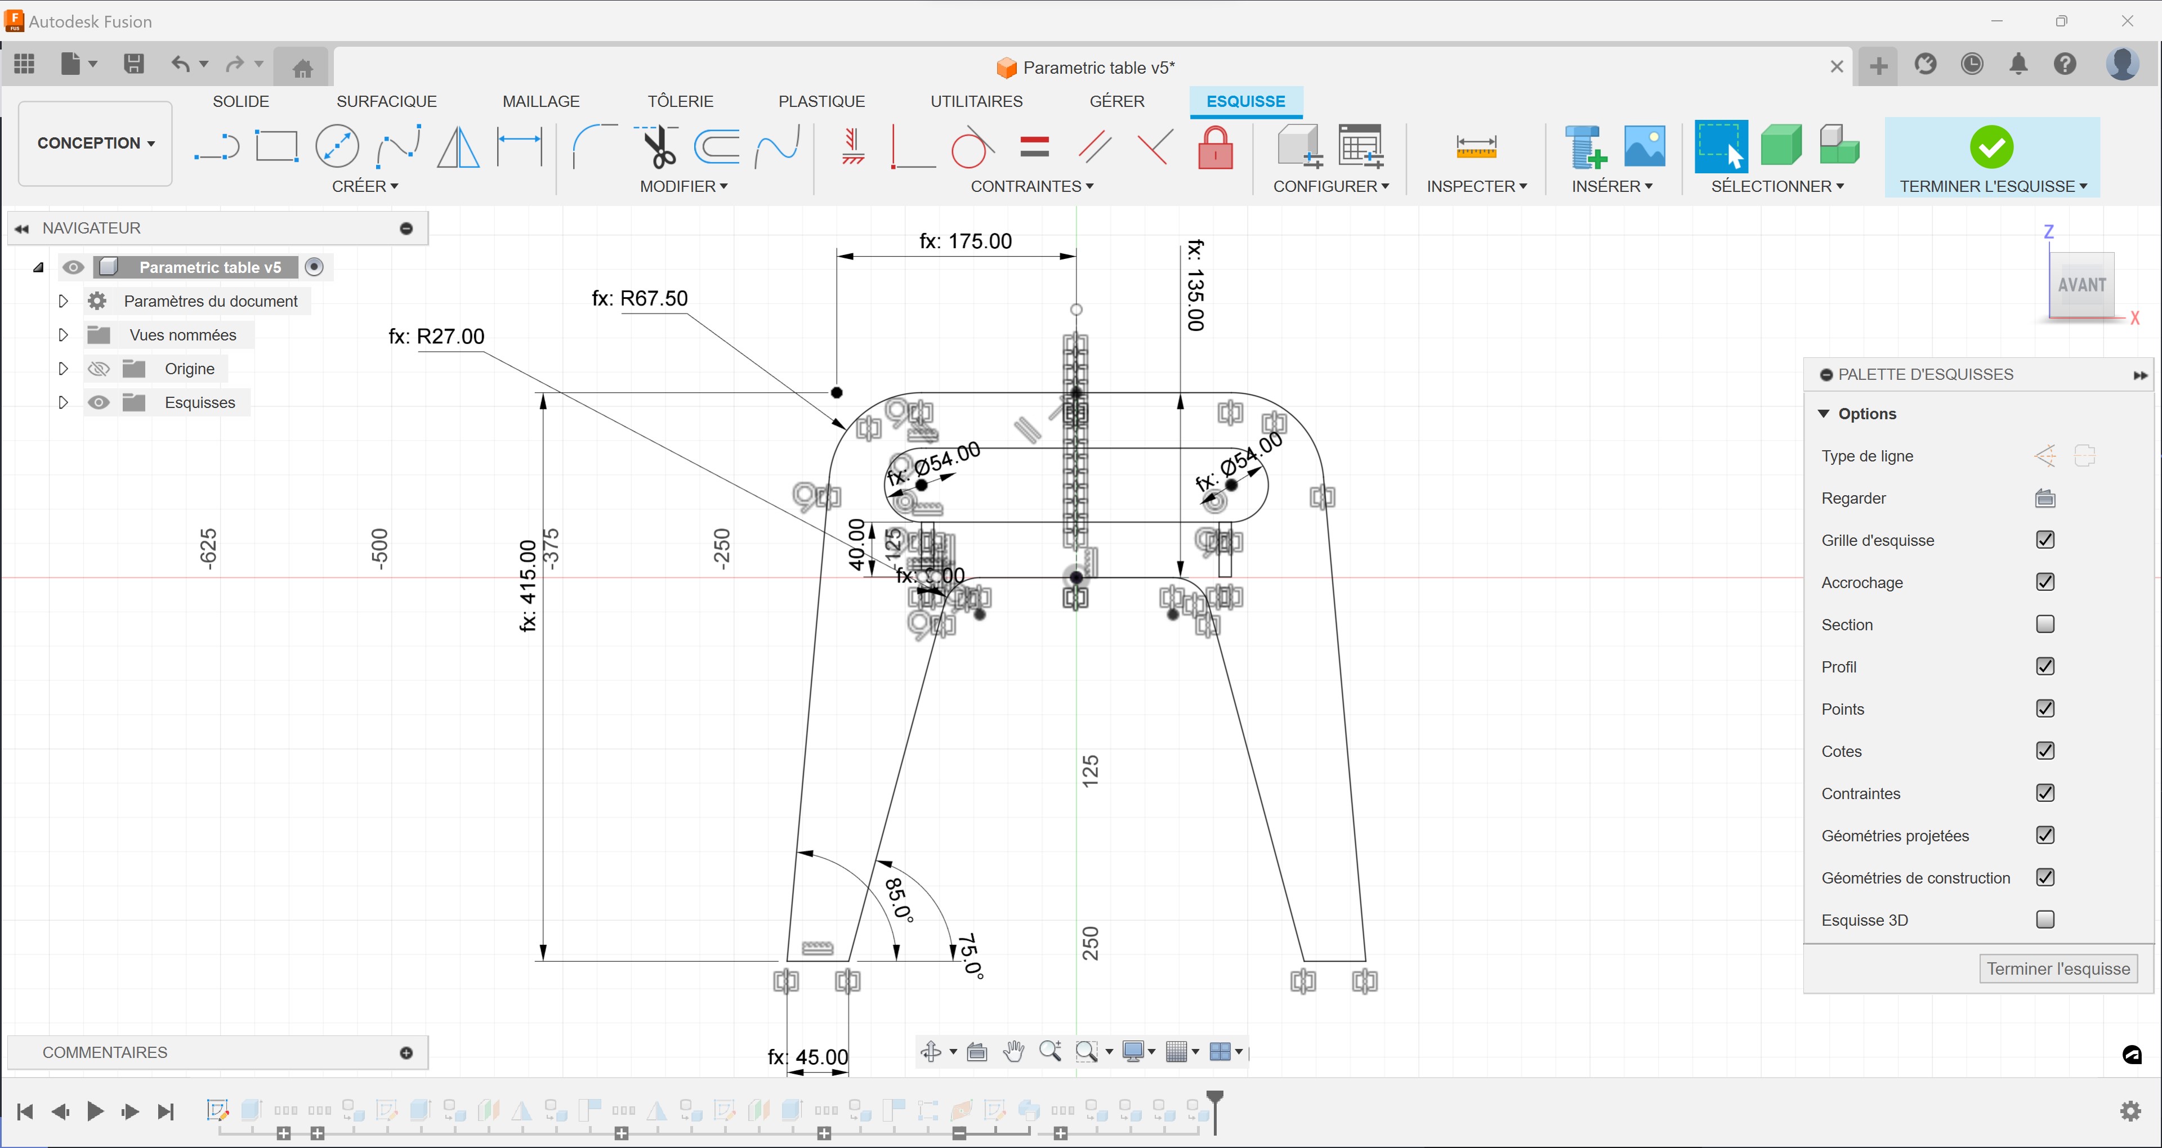Click Insert Canvas image icon
Viewport: 2162px width, 1148px height.
(x=1644, y=146)
